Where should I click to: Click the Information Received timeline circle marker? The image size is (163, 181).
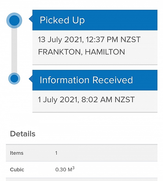click(x=14, y=79)
